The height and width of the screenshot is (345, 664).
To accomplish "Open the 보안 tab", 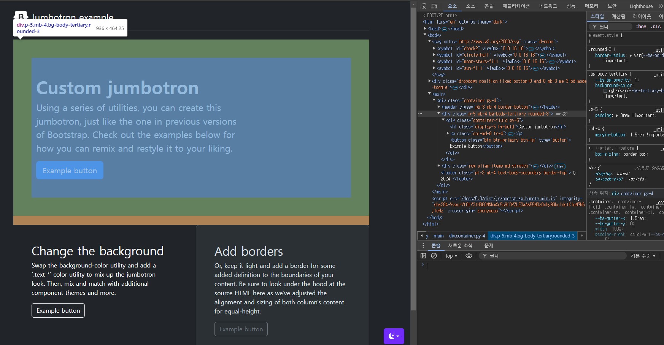I will (612, 6).
